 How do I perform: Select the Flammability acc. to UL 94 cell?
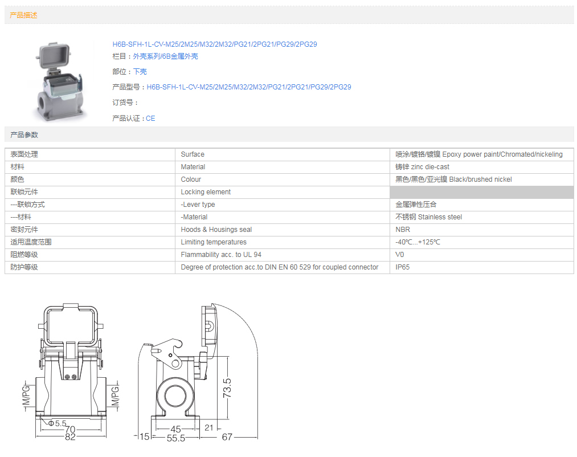point(221,255)
